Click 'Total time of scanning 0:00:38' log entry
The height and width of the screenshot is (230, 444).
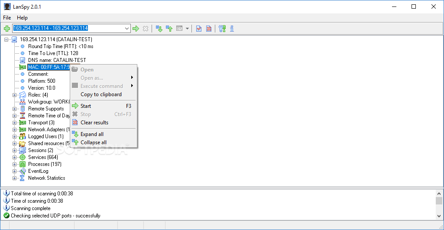tap(42, 194)
